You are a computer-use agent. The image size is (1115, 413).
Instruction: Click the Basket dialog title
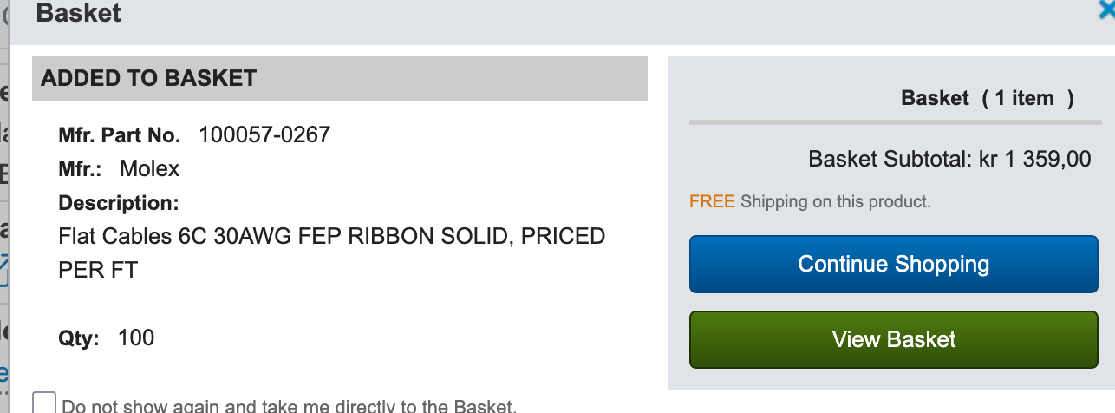click(79, 13)
